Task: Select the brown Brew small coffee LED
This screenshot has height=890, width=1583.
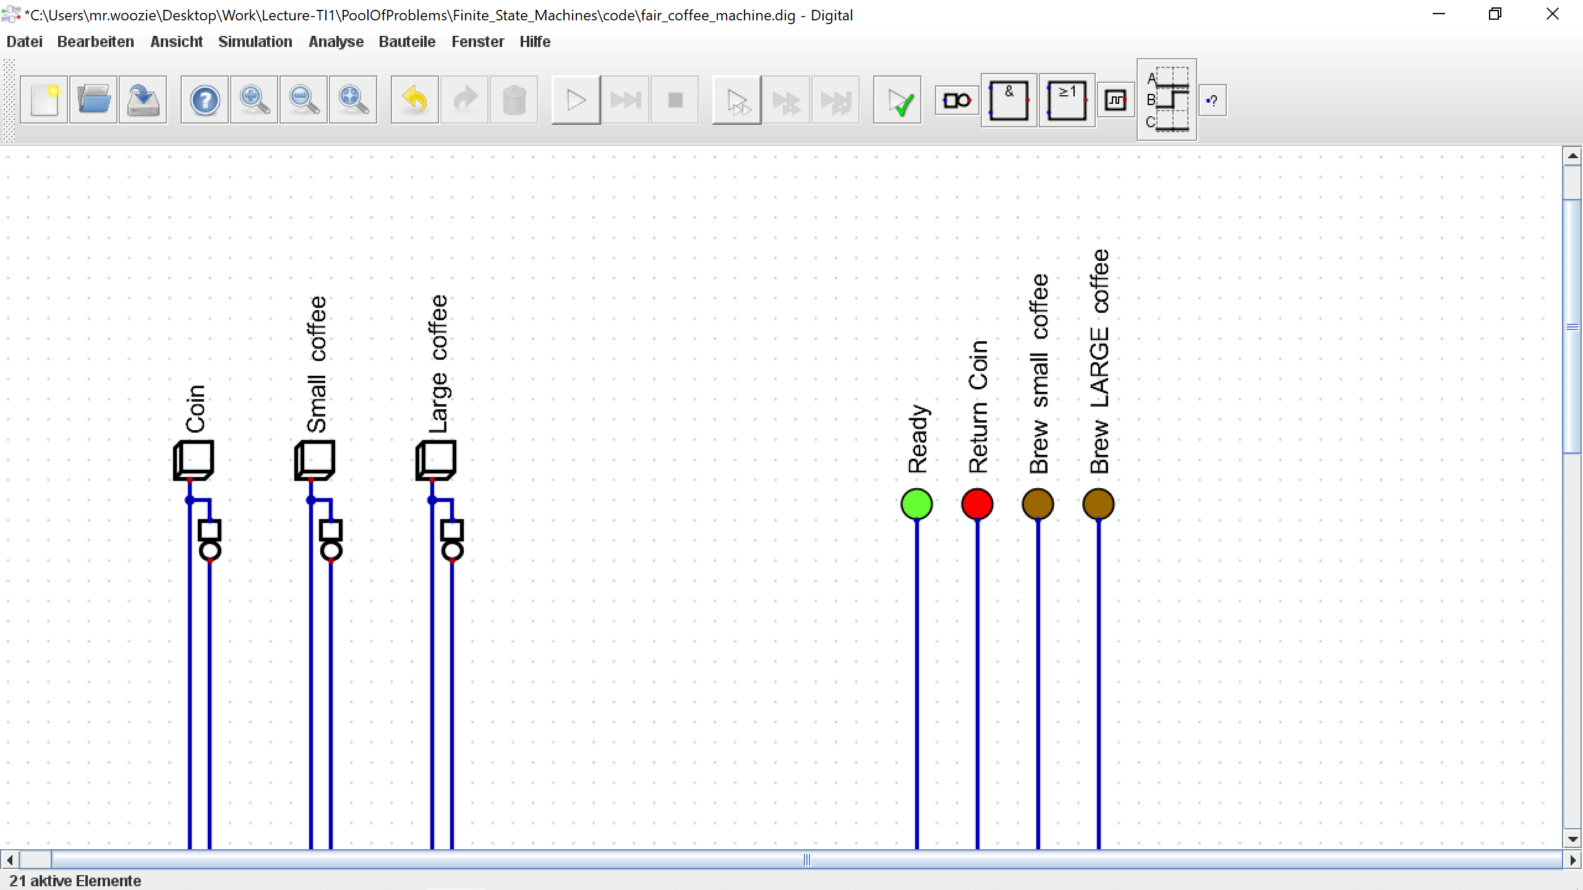Action: coord(1038,504)
